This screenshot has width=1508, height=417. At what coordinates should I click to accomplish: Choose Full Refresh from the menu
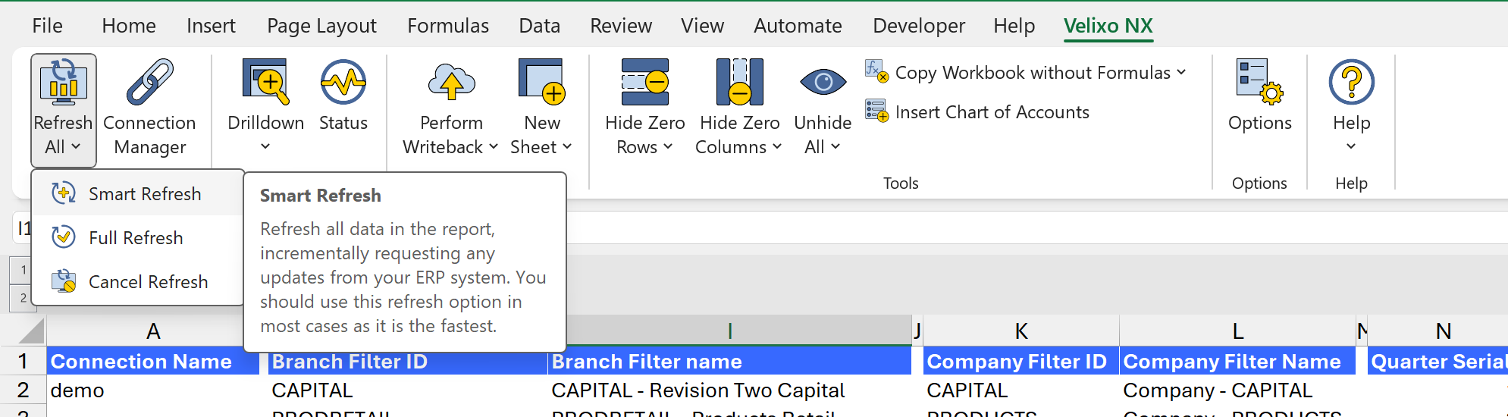click(x=137, y=237)
